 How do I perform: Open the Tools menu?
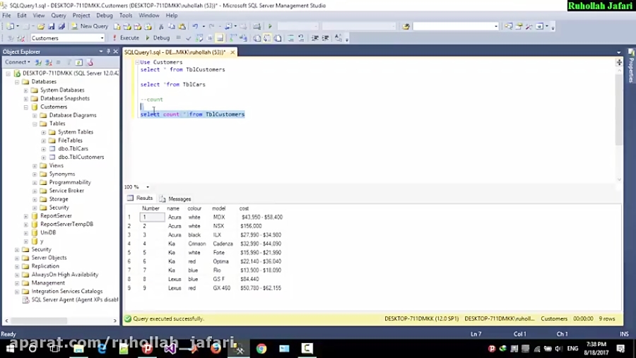pyautogui.click(x=126, y=16)
